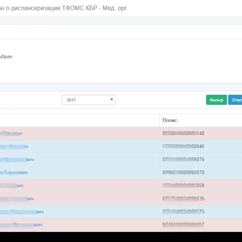Select the policy number ending in 140

pos(183,133)
